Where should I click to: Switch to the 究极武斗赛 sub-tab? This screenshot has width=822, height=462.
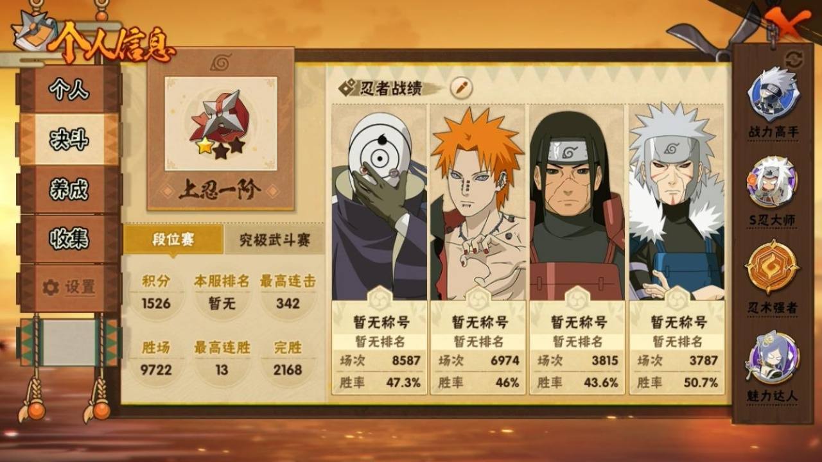(274, 240)
